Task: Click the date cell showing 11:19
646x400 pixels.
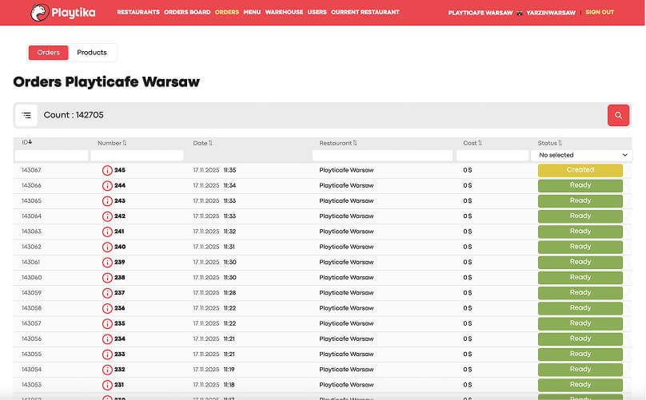Action: click(x=213, y=370)
